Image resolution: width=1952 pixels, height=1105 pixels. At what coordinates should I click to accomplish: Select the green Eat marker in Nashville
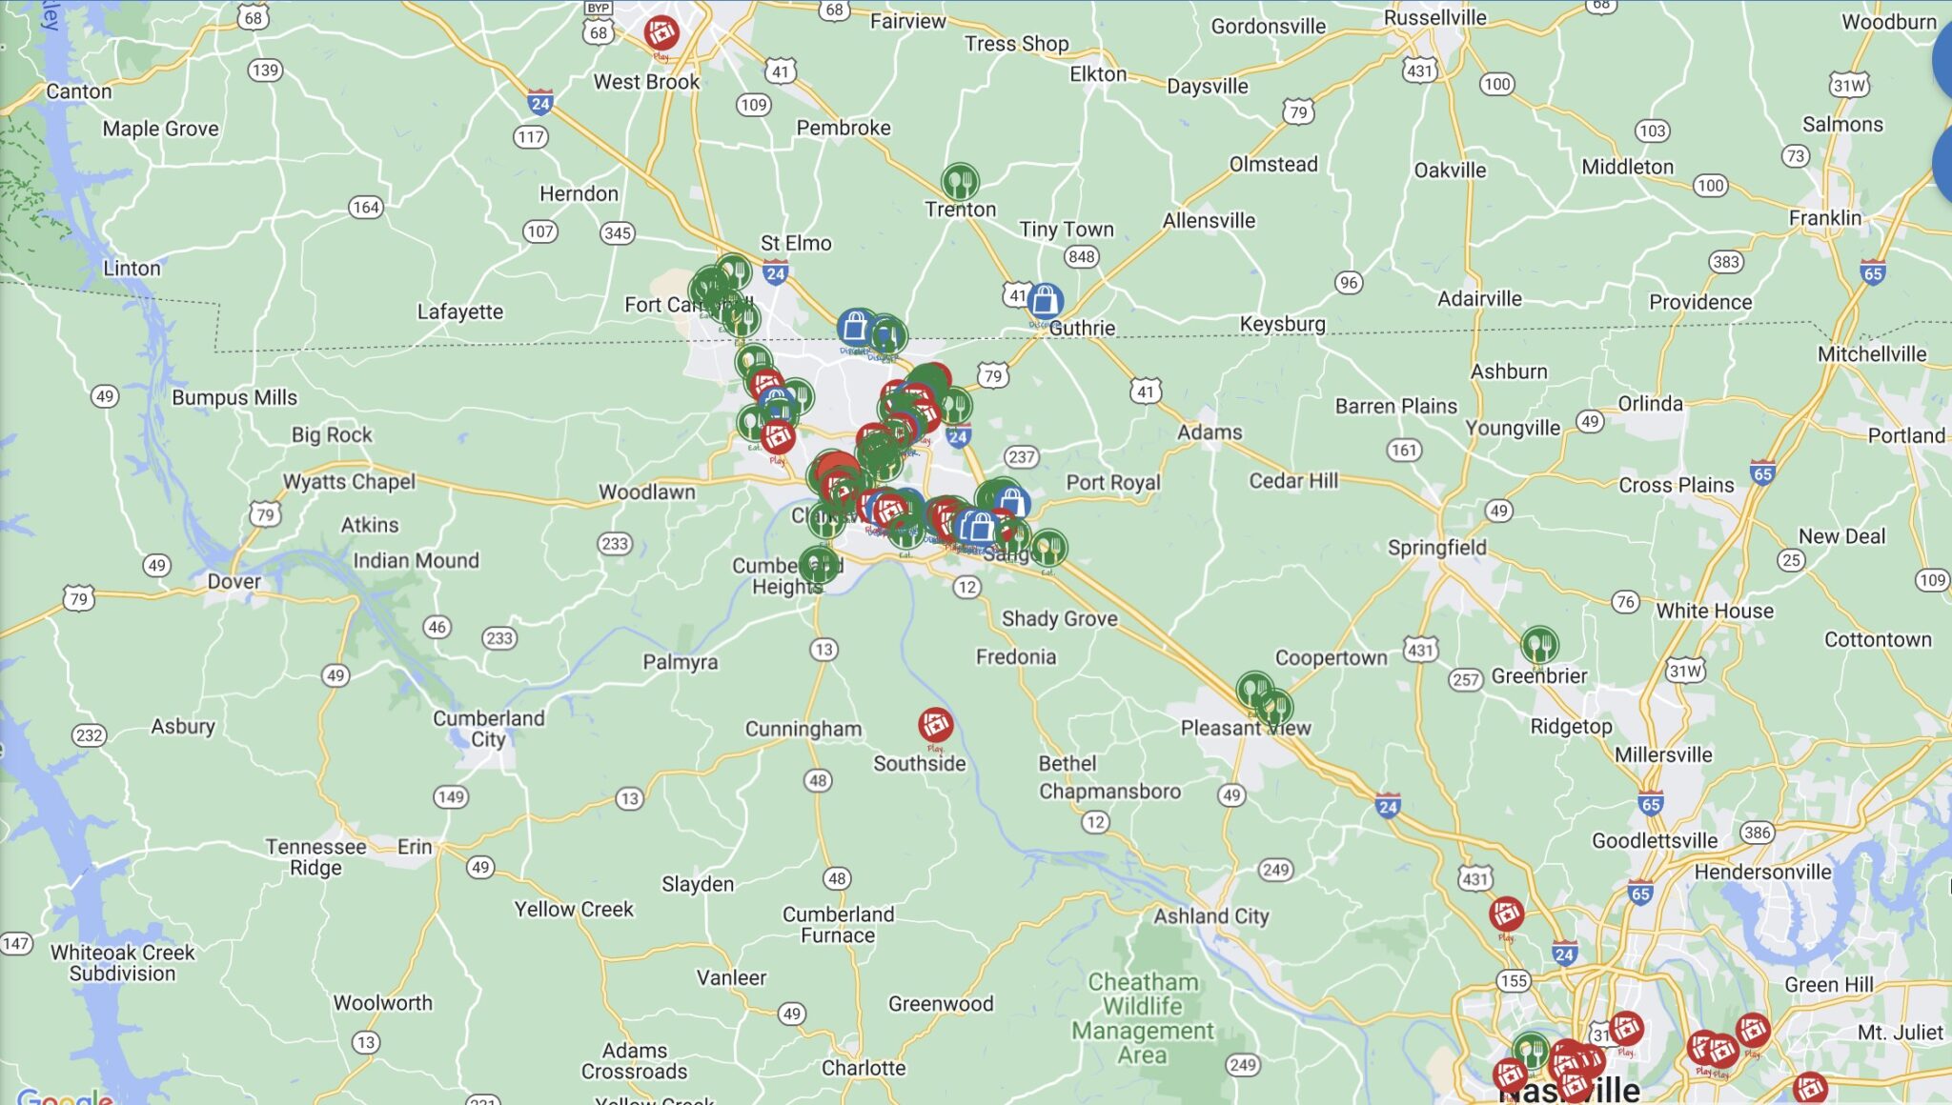tap(1531, 1051)
